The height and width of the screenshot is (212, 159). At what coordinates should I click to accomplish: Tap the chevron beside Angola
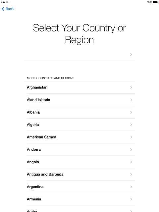pyautogui.click(x=131, y=162)
